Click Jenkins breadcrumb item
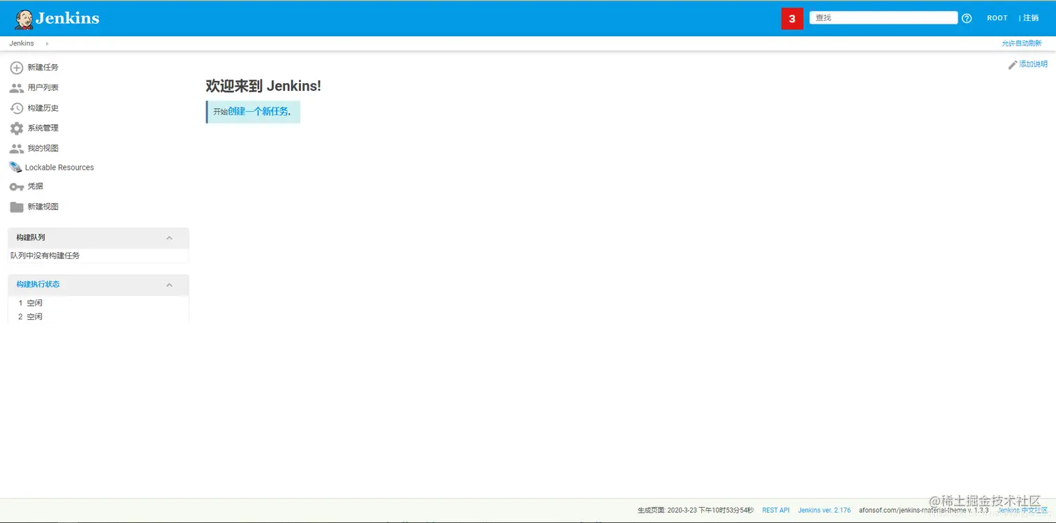The width and height of the screenshot is (1056, 523). (22, 43)
